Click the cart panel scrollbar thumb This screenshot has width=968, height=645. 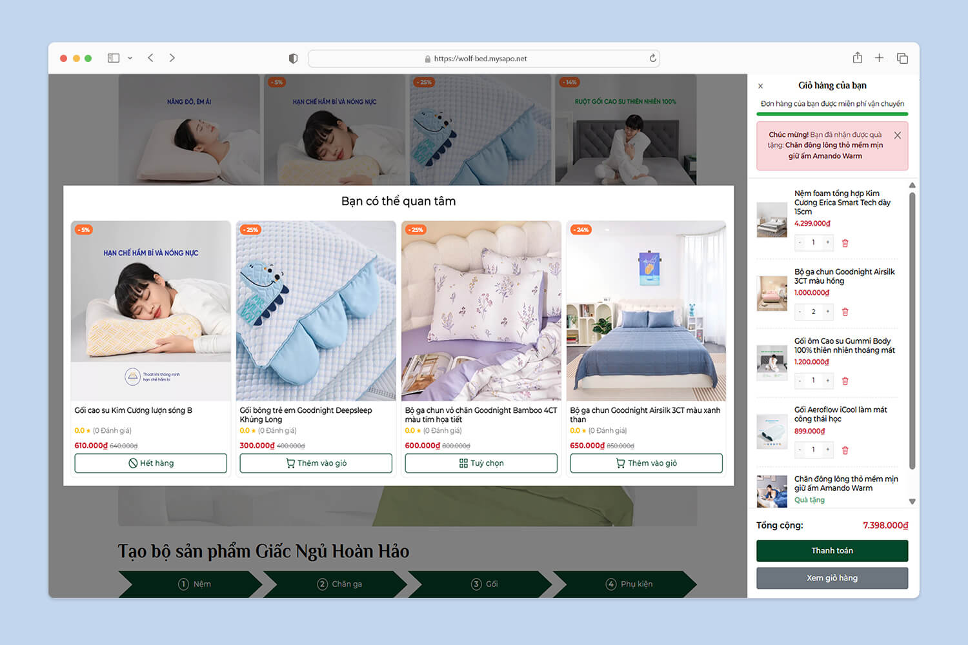[x=912, y=331]
